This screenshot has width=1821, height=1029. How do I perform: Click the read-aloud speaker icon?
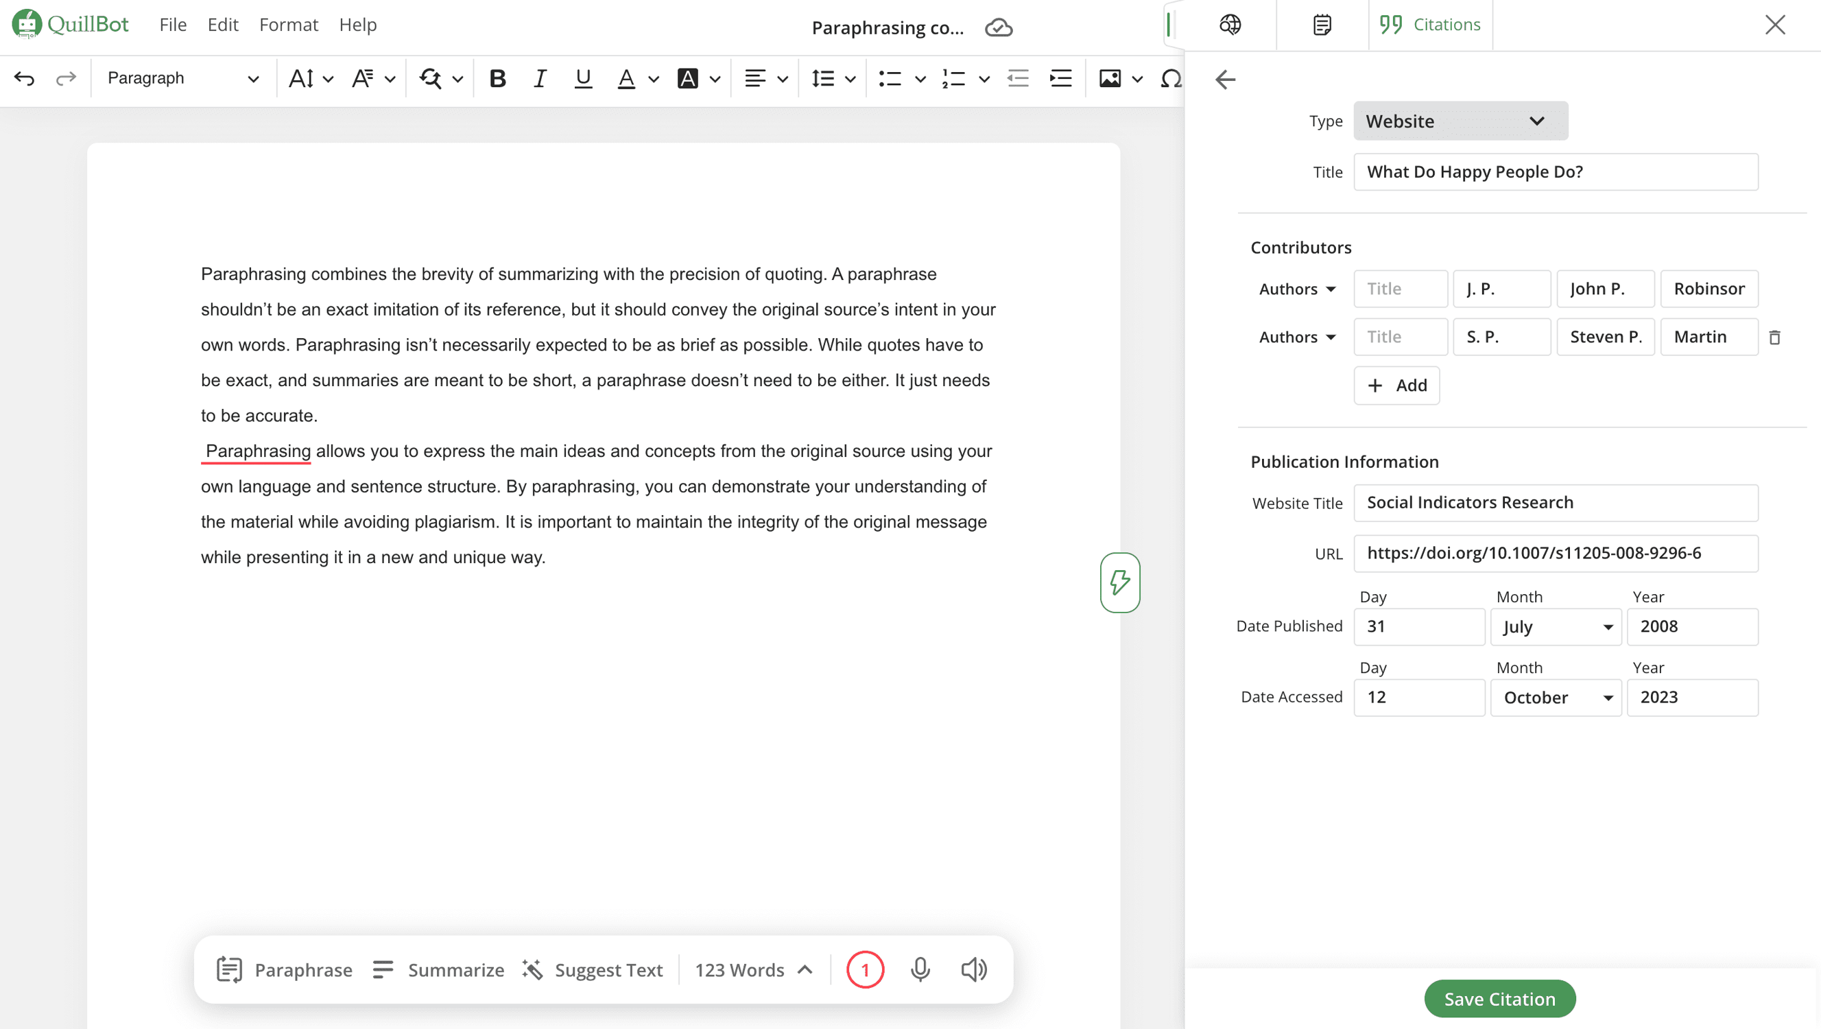pyautogui.click(x=973, y=969)
